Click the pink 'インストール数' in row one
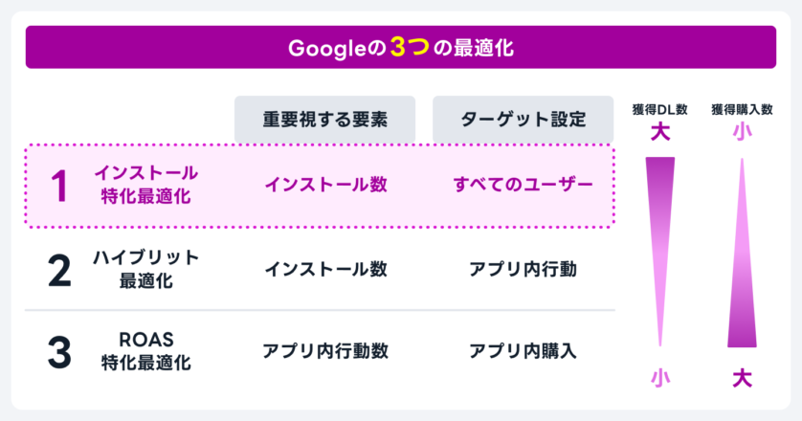Screen dimensions: 802x421 pos(325,185)
